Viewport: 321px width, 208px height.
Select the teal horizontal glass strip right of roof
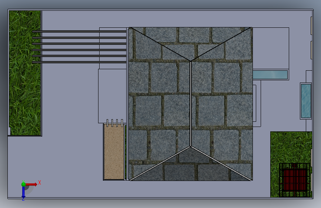270,75
